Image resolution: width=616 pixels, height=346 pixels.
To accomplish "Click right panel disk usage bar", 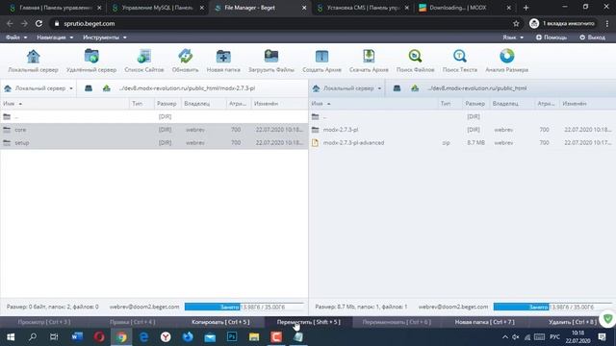I will point(552,307).
